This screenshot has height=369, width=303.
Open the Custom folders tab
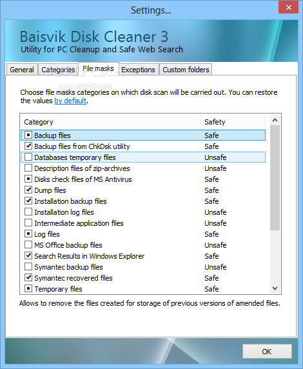click(186, 70)
